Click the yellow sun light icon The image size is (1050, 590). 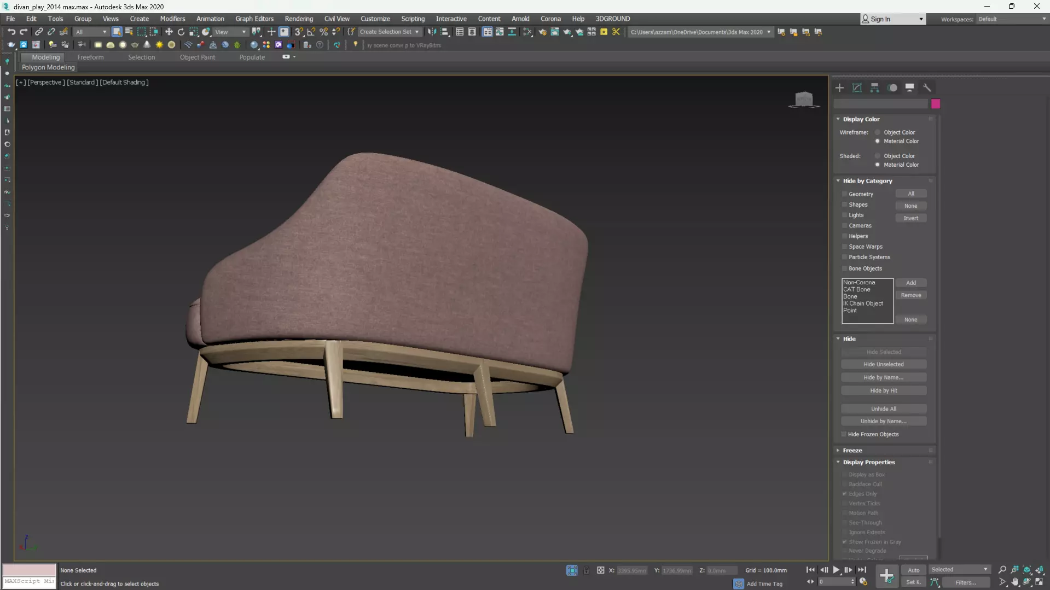coord(159,45)
